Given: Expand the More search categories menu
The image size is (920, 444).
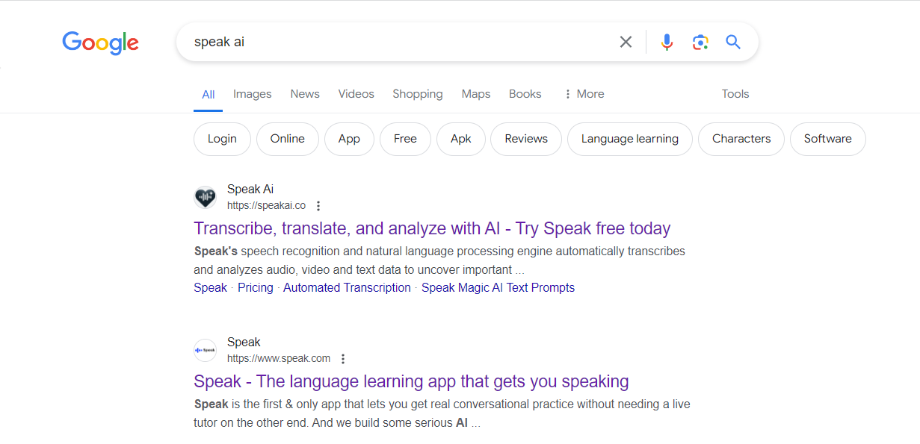Looking at the screenshot, I should pos(583,93).
